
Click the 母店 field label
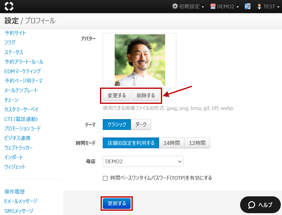(91, 161)
